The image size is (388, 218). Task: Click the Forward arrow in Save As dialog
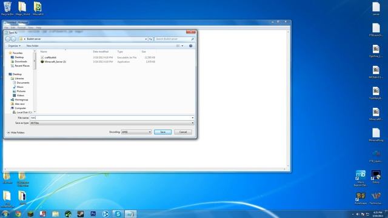(x=13, y=39)
